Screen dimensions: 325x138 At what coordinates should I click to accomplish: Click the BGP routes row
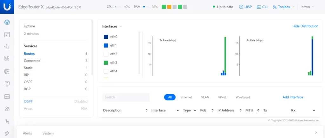pos(56,89)
